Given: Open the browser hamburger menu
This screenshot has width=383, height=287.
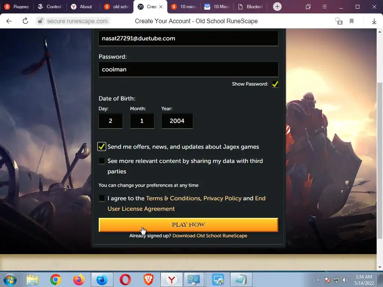Looking at the screenshot, I should point(325,7).
